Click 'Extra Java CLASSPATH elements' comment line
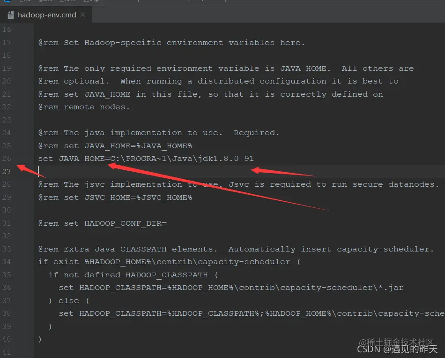This screenshot has height=358, width=445. pos(236,249)
